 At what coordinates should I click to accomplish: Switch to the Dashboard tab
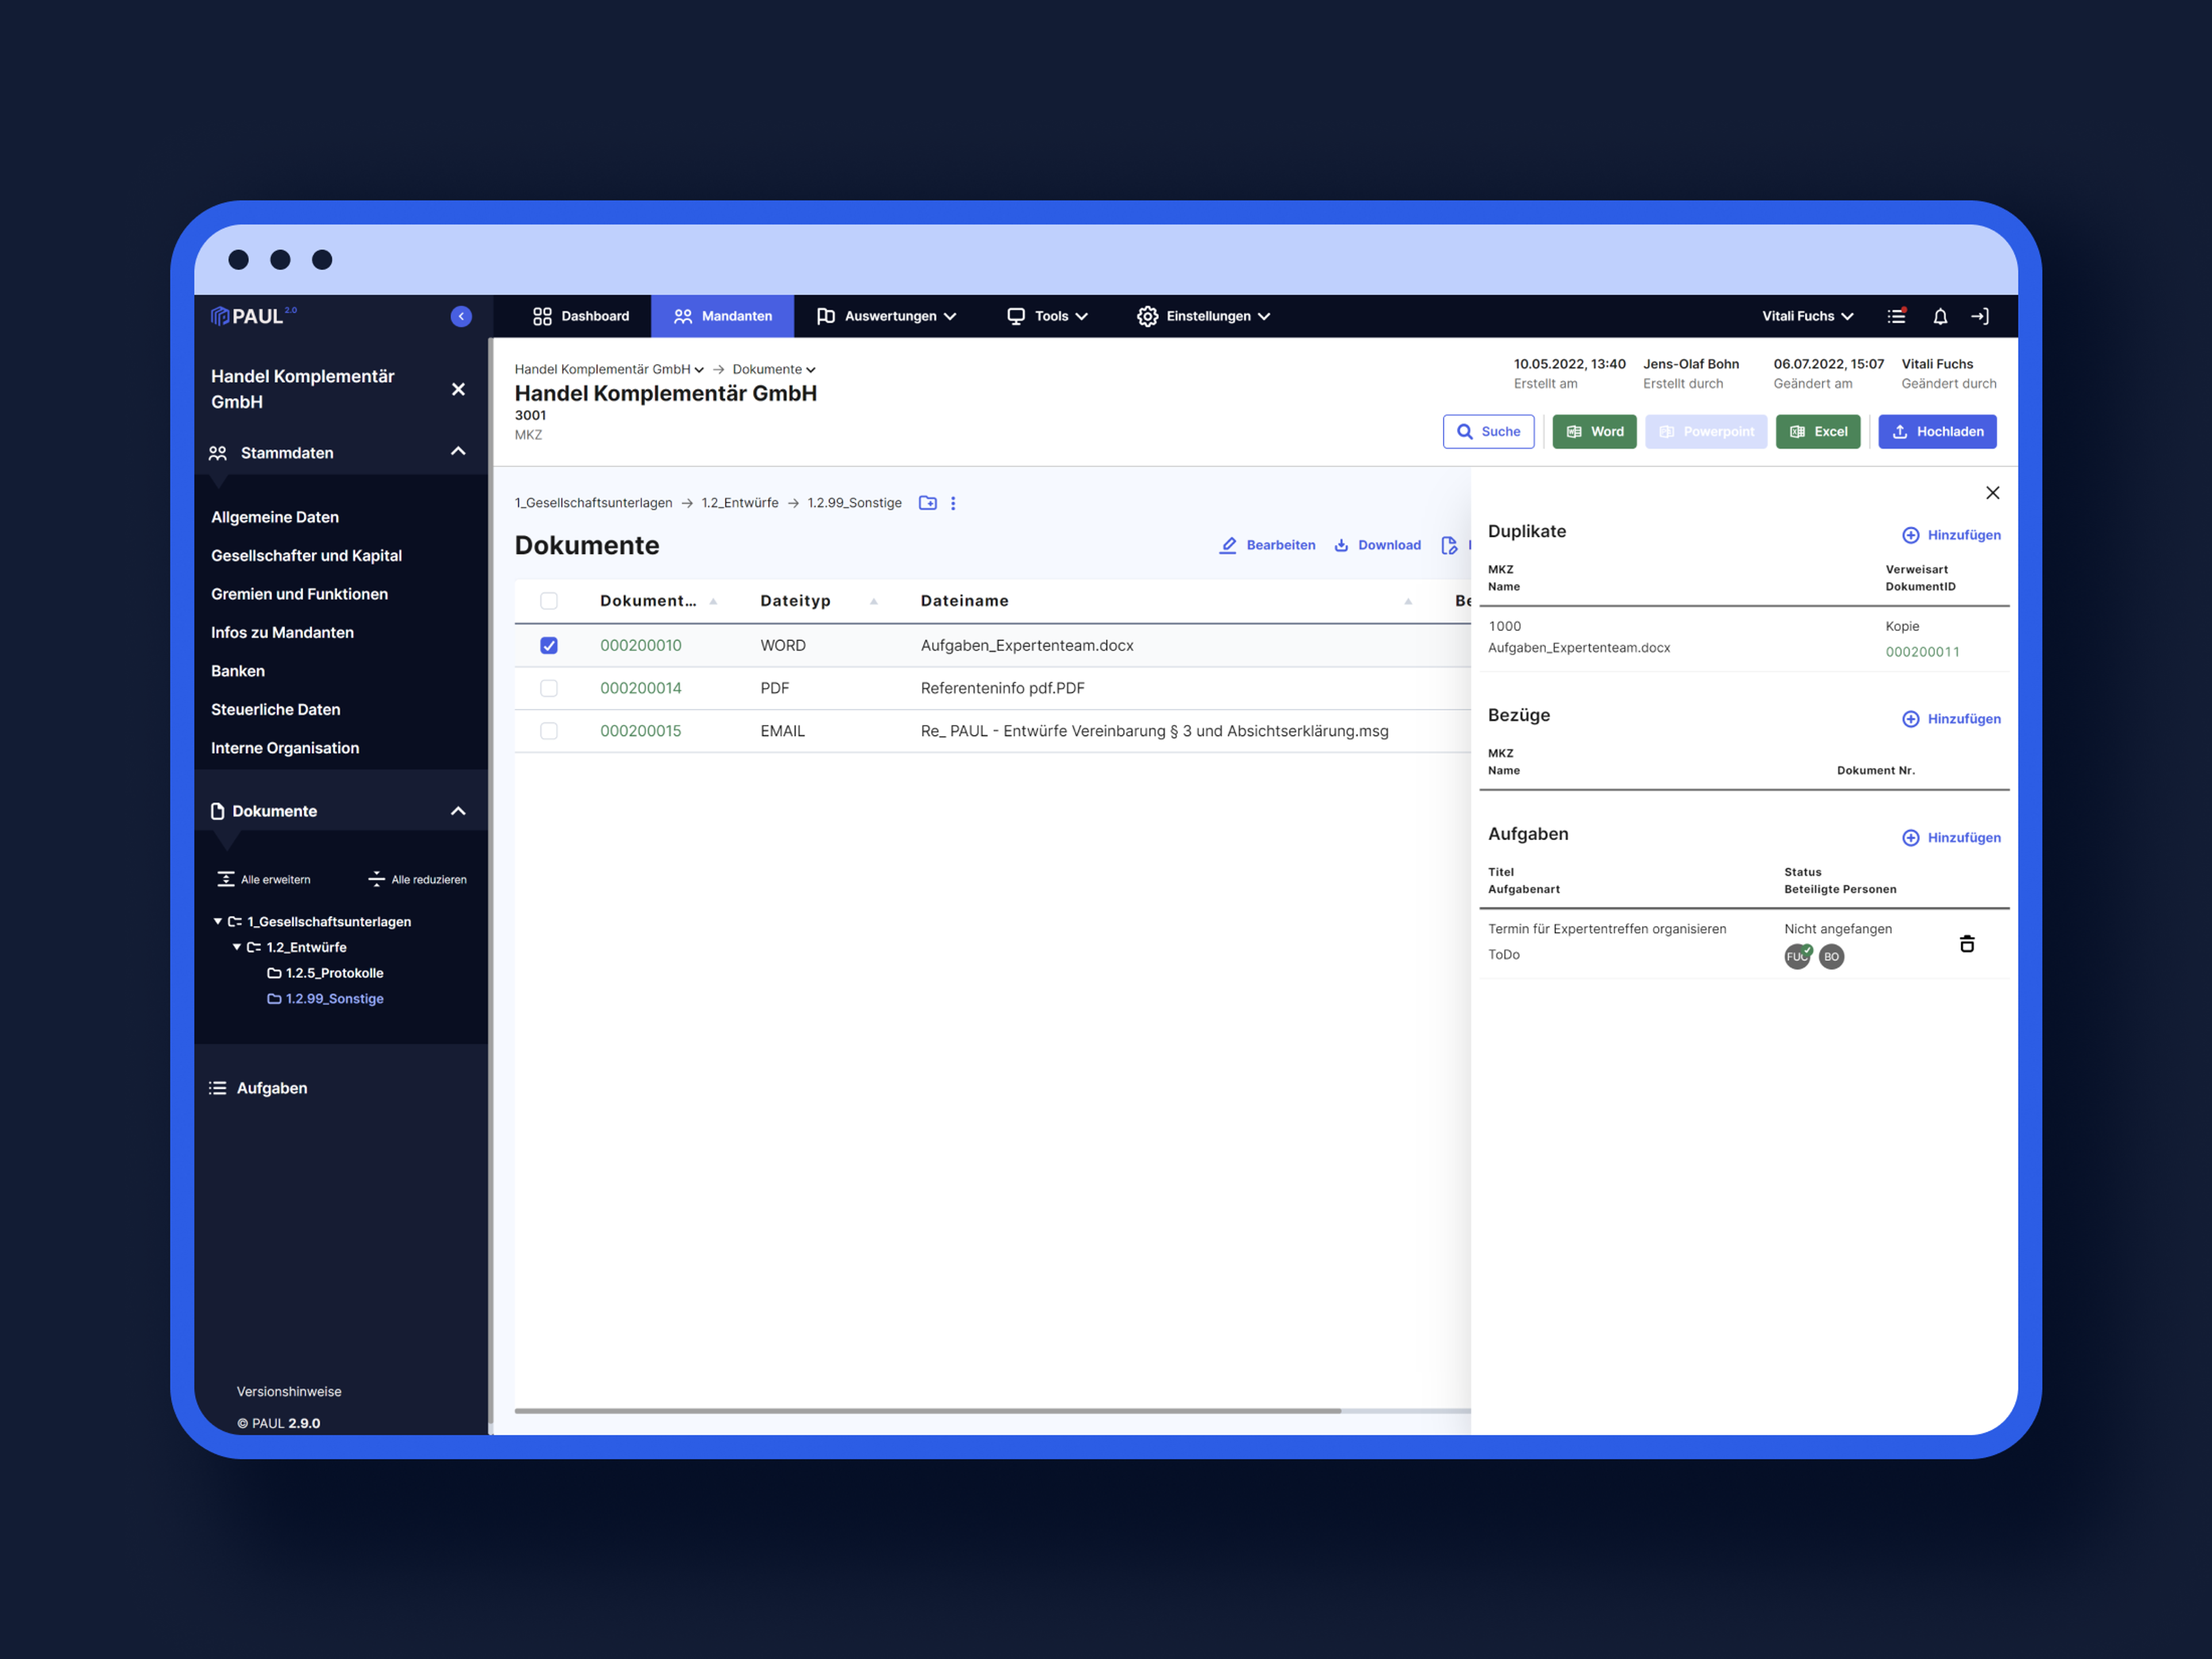pyautogui.click(x=581, y=316)
